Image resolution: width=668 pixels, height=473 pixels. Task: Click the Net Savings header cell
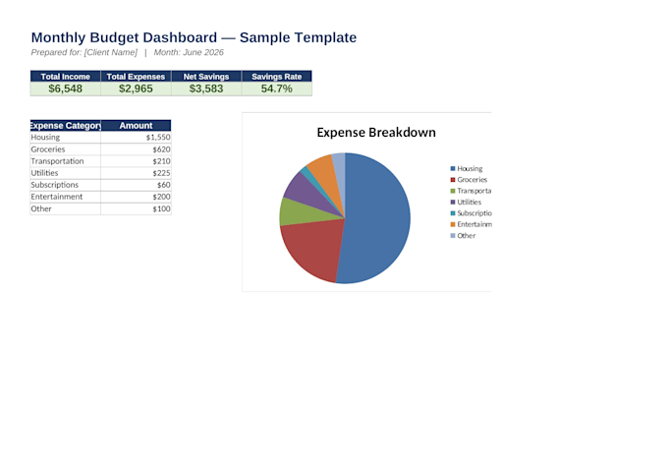[x=206, y=77]
